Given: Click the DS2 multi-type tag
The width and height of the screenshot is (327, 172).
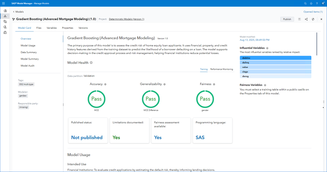Looking at the screenshot, I should tap(26, 84).
